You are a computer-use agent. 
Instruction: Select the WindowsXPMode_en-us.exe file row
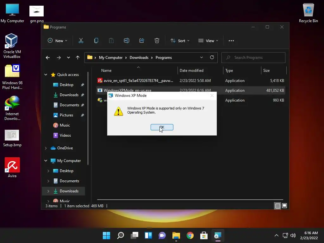tap(191, 90)
